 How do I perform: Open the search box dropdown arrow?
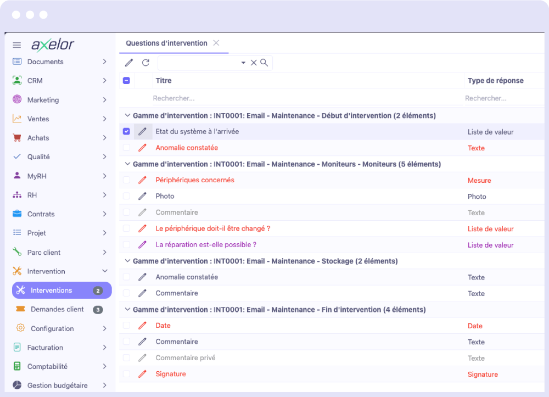[243, 63]
